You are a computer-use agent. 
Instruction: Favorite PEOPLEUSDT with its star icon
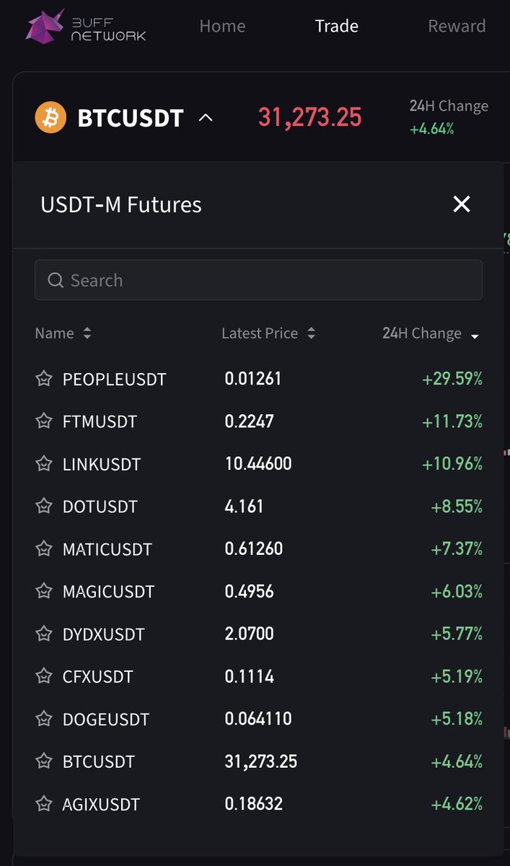coord(44,378)
